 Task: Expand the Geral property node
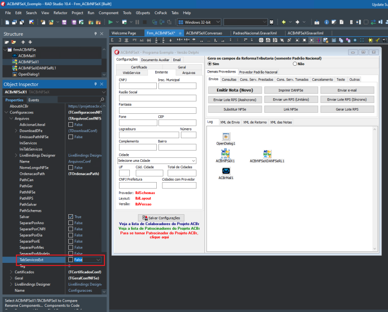pyautogui.click(x=11, y=278)
